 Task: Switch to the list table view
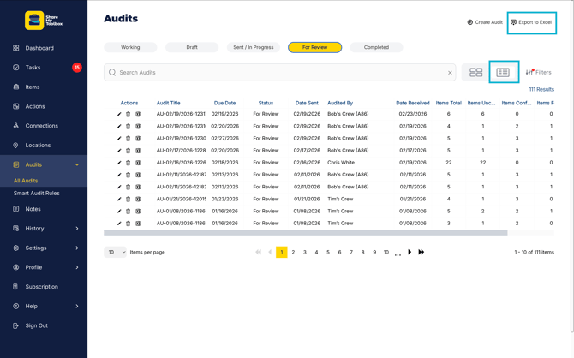click(x=503, y=72)
